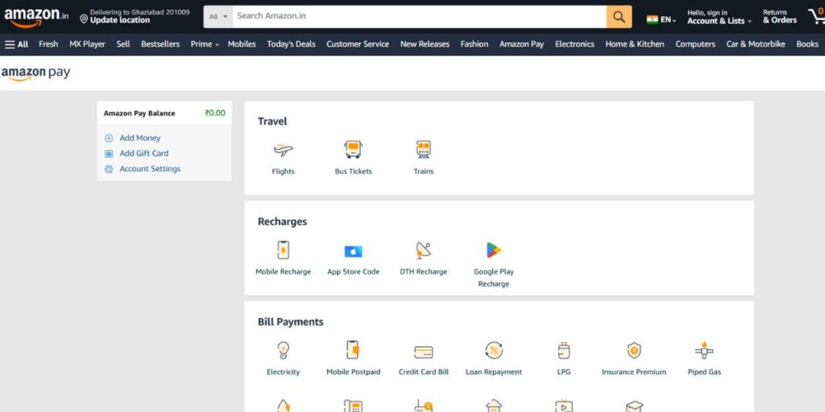Open Returns & Orders
The width and height of the screenshot is (825, 412).
(x=780, y=17)
